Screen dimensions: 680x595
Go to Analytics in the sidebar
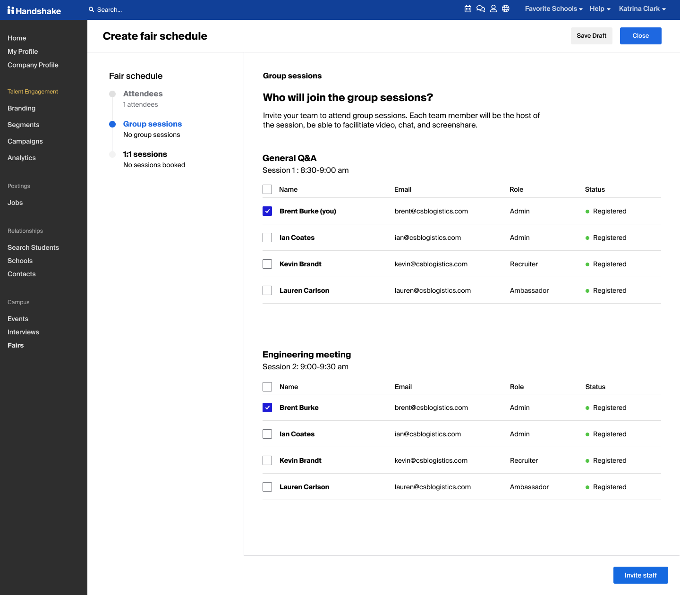pos(22,158)
